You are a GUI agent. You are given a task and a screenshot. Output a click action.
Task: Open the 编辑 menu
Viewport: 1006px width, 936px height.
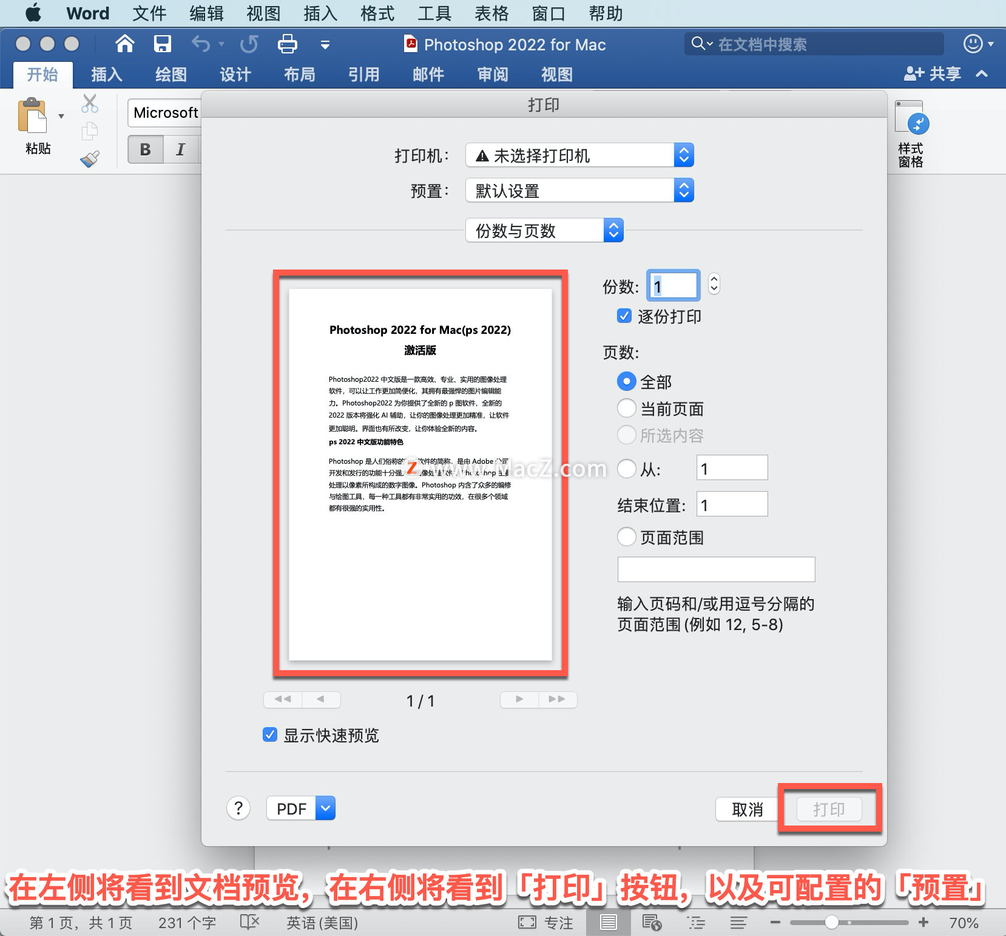coord(206,13)
